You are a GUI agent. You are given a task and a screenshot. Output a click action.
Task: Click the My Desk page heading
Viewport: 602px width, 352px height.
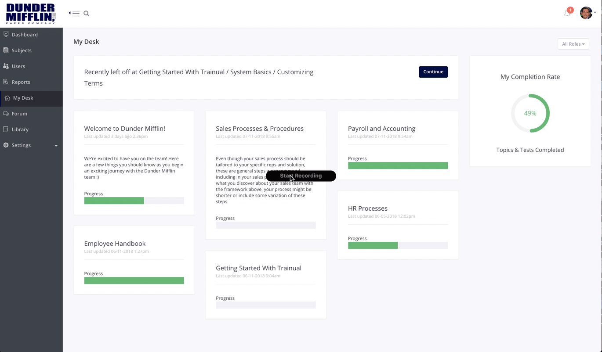click(x=86, y=42)
